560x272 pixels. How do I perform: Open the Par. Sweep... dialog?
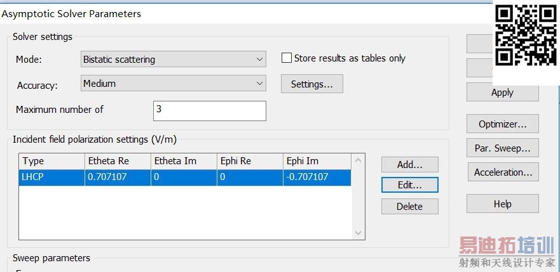[502, 149]
